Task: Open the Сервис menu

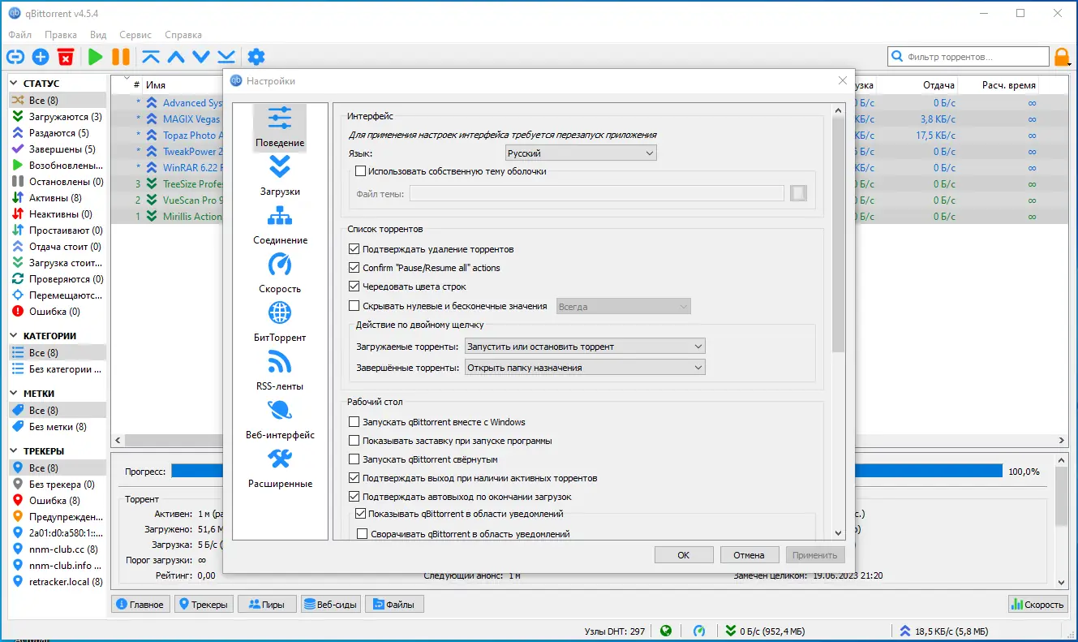Action: pyautogui.click(x=135, y=35)
